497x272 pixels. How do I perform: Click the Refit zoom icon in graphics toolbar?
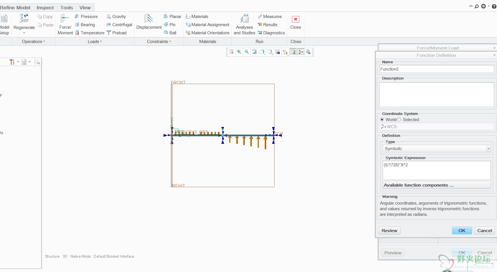(231, 52)
